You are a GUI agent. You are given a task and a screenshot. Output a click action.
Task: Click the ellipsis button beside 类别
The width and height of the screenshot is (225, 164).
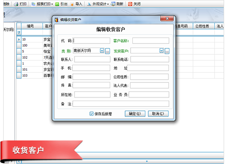click(x=108, y=51)
